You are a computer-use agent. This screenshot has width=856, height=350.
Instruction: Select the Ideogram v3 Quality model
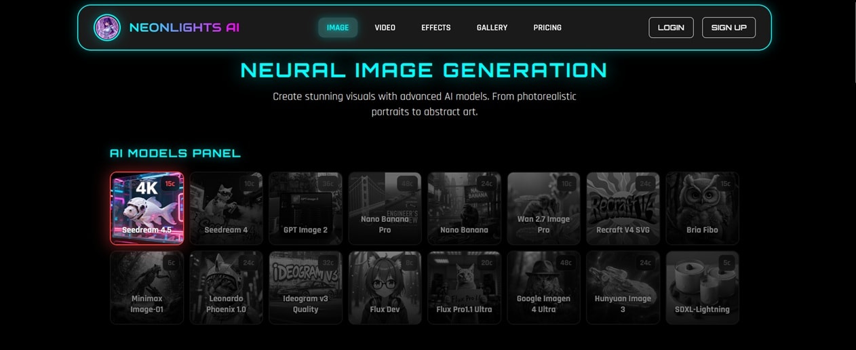pos(306,288)
